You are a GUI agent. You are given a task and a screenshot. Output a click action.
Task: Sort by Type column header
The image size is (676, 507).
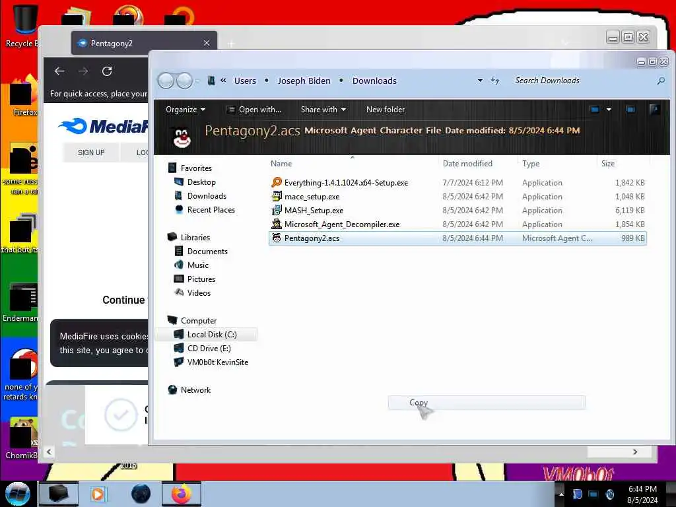(x=531, y=164)
